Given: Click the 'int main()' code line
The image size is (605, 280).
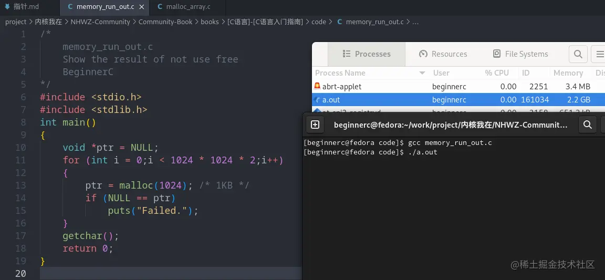Looking at the screenshot, I should click(x=68, y=122).
